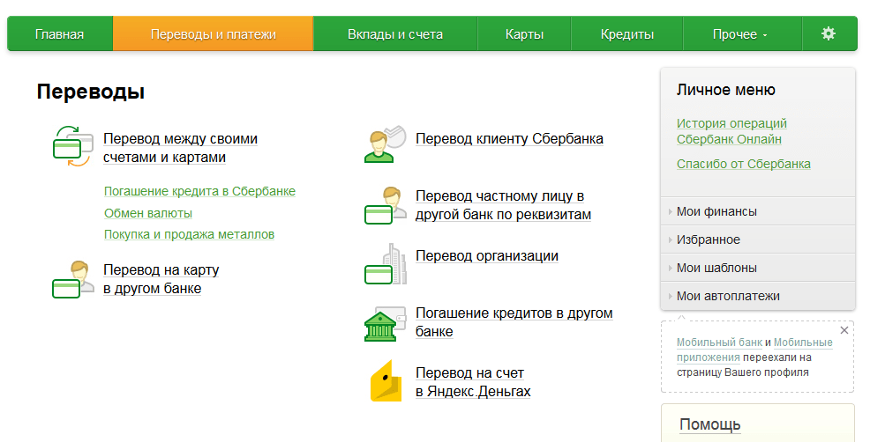This screenshot has height=442, width=870.
Task: Expand the Мои шаблоны section
Action: tap(757, 268)
